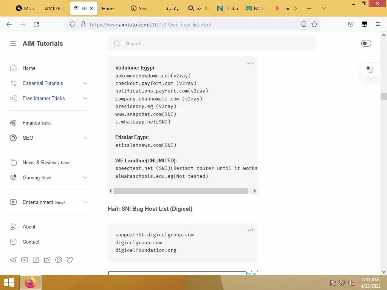Screen dimensions: 387x290
Task: Click the Search input field
Action: click(212, 43)
